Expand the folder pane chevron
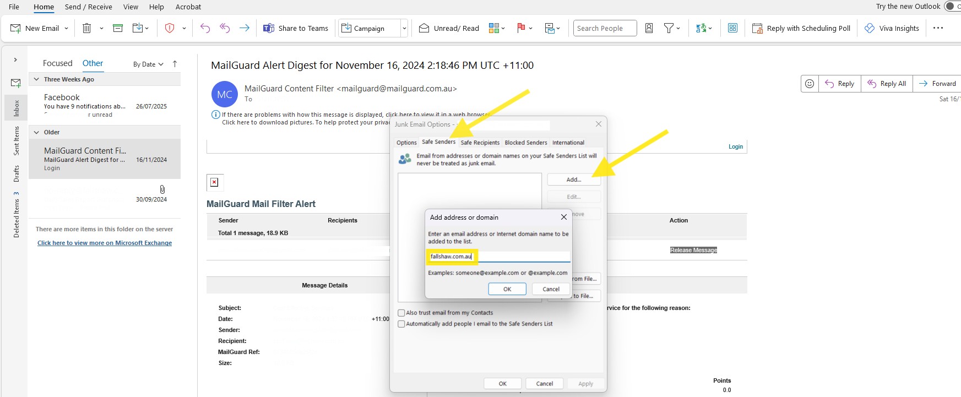This screenshot has height=397, width=961. pyautogui.click(x=15, y=59)
